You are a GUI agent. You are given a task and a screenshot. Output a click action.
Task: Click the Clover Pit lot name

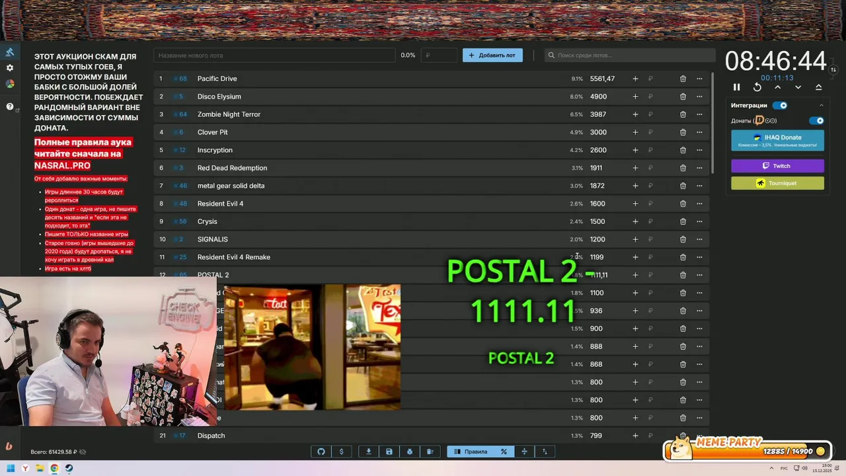coord(212,132)
